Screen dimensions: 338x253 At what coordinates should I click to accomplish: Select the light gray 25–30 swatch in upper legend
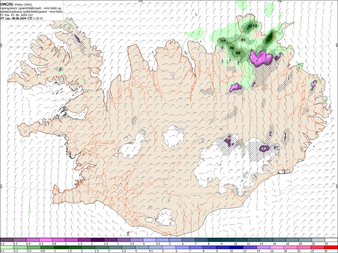(318, 240)
